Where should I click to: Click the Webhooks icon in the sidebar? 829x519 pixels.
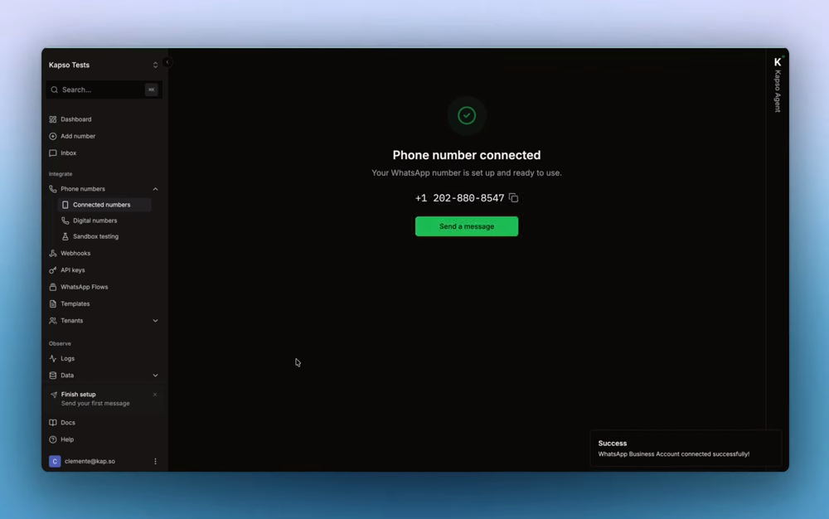53,254
